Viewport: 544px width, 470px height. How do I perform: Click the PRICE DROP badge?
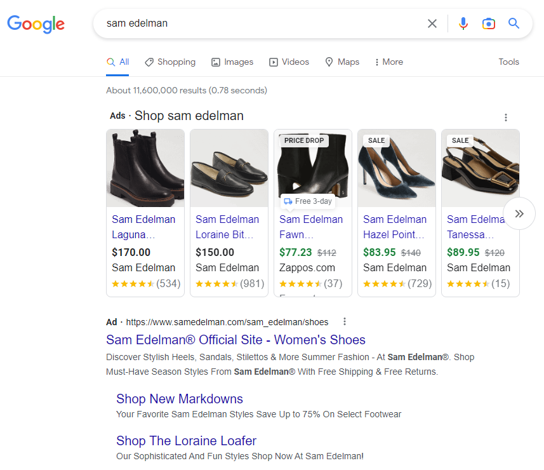(x=304, y=140)
